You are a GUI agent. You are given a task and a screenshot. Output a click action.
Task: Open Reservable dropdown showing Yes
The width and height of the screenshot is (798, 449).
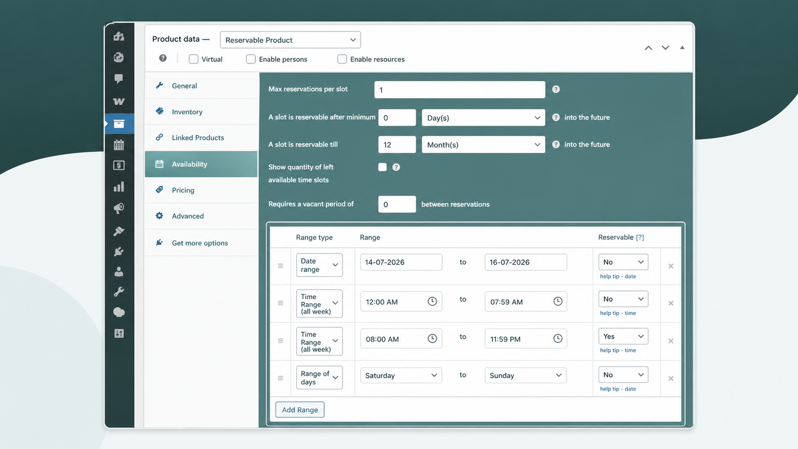(623, 336)
